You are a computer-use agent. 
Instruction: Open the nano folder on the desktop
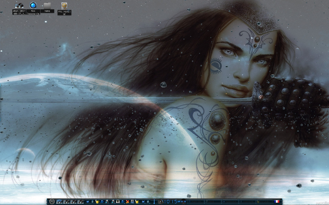click(47, 8)
